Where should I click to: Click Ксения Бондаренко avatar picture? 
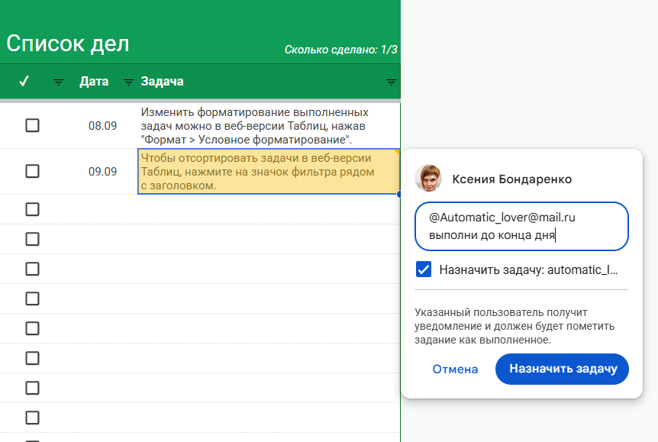click(x=428, y=179)
